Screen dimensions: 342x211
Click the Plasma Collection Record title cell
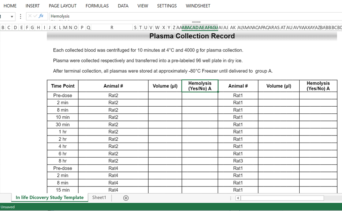coord(192,36)
